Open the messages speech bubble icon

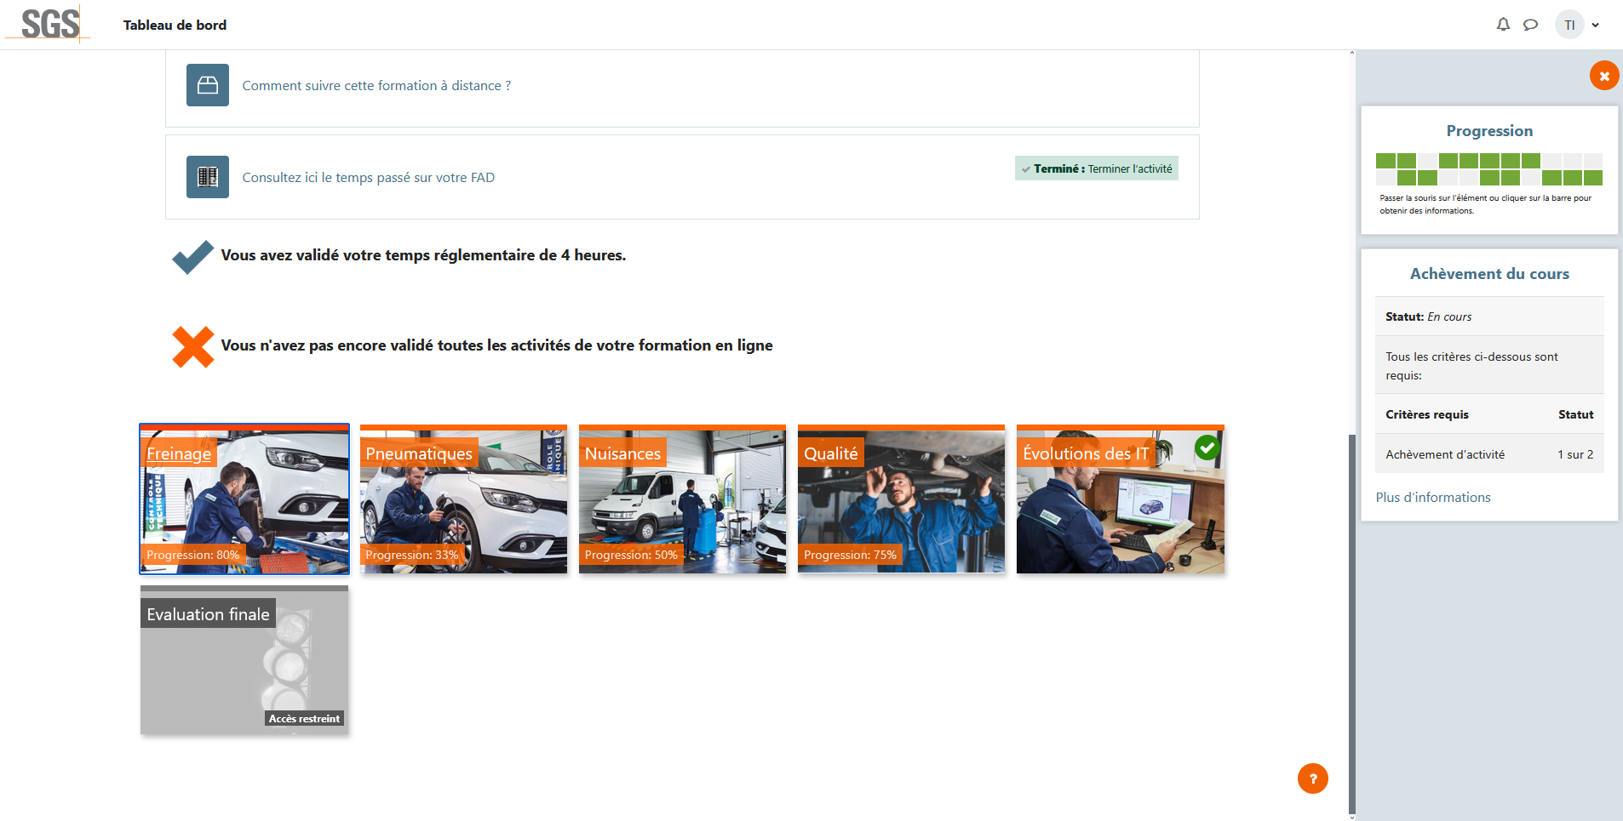click(x=1530, y=25)
